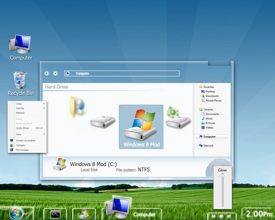Go to Downloads in navigation pane
275x220 pixels.
212,96
